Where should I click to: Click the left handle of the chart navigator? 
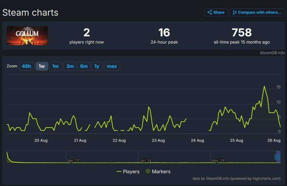tap(276, 157)
